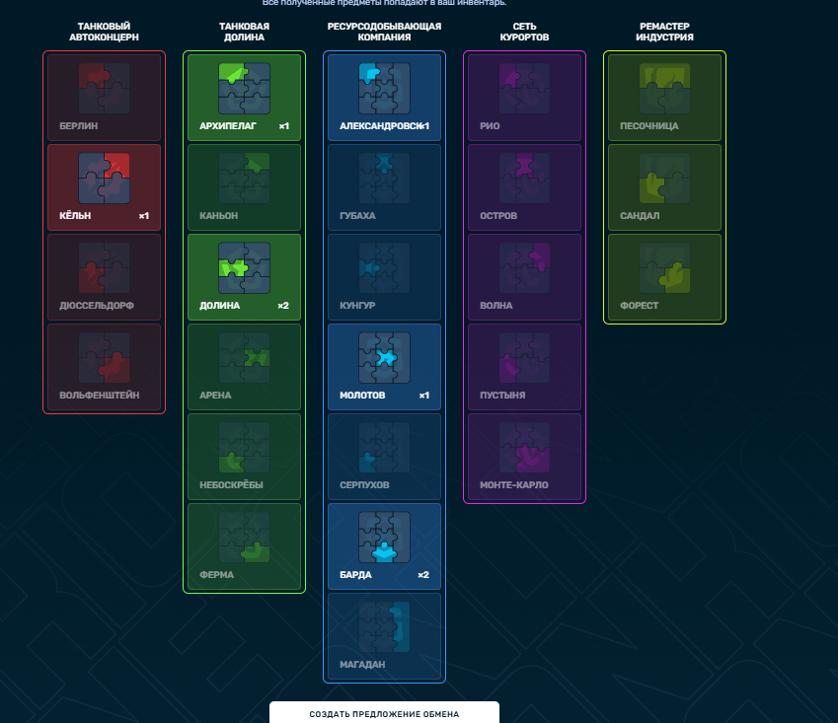The height and width of the screenshot is (723, 838).
Task: Click the Танковая долина collection heading
Action: coord(244,32)
